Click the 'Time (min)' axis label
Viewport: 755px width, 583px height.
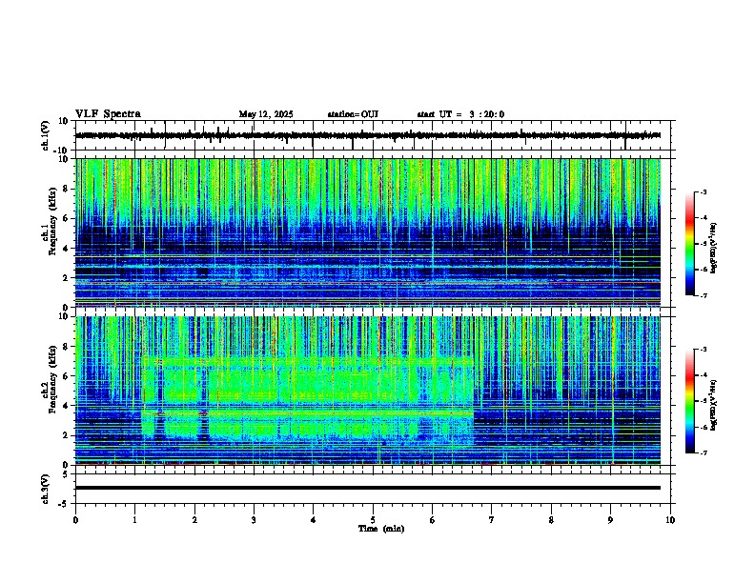tap(381, 529)
